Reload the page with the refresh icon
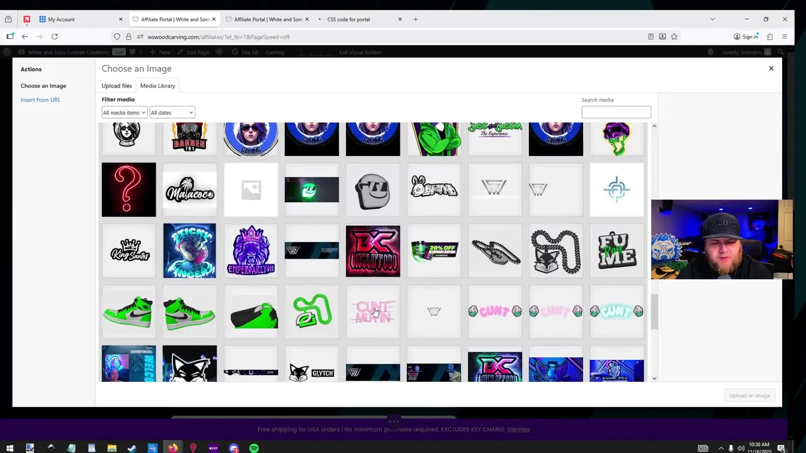This screenshot has width=806, height=453. click(55, 36)
